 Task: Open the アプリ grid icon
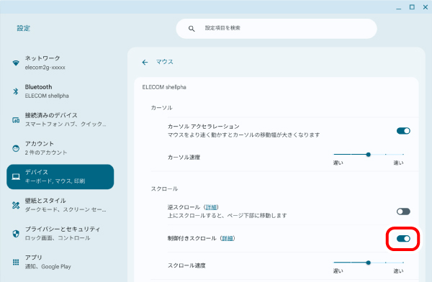tap(16, 262)
